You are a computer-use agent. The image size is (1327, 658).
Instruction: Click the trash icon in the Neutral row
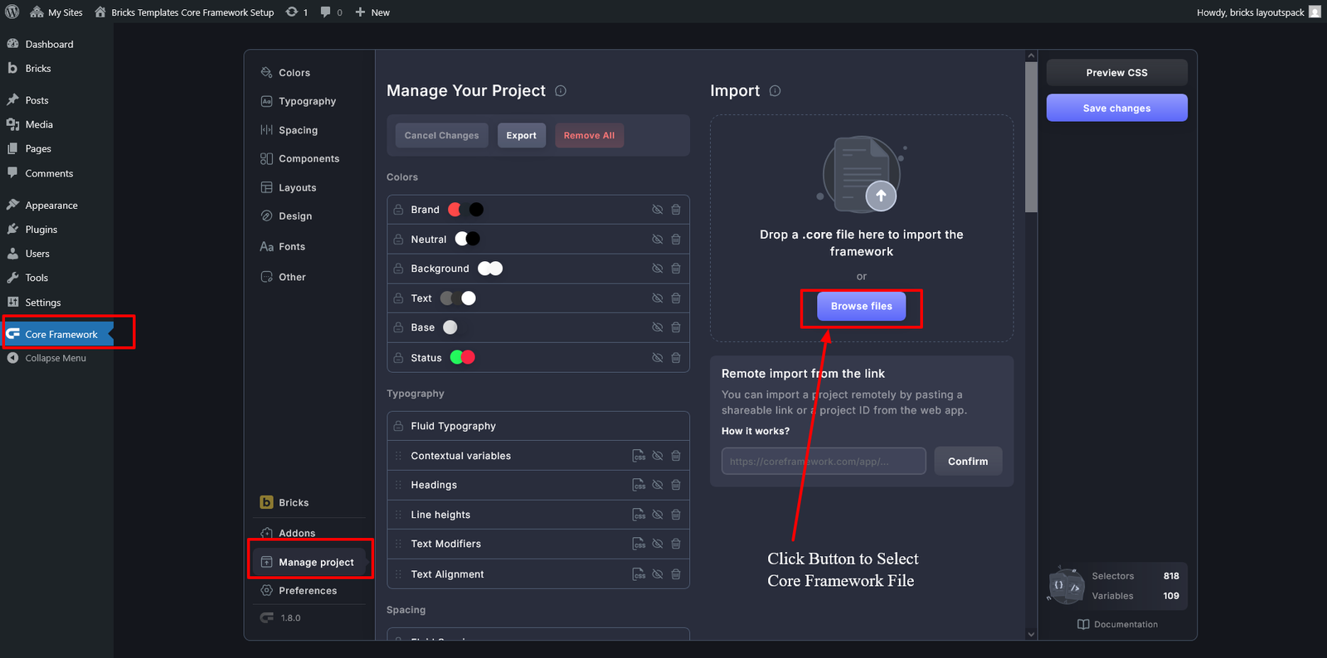(x=676, y=239)
